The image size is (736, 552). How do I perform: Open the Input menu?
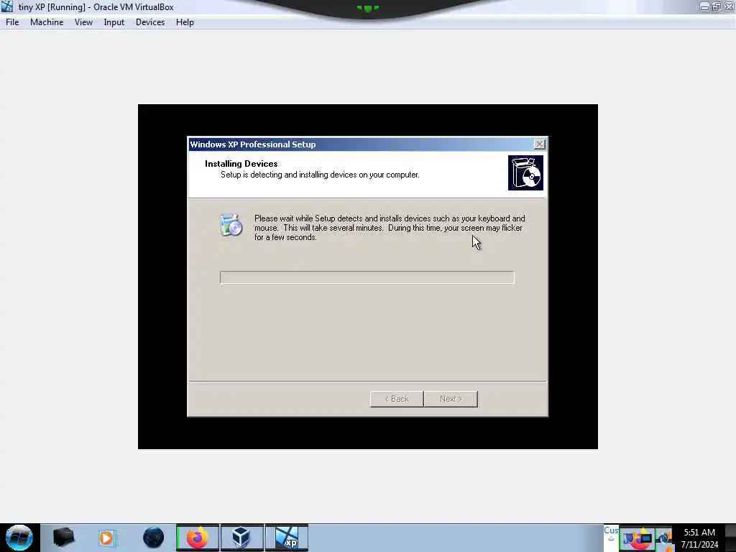pyautogui.click(x=114, y=22)
